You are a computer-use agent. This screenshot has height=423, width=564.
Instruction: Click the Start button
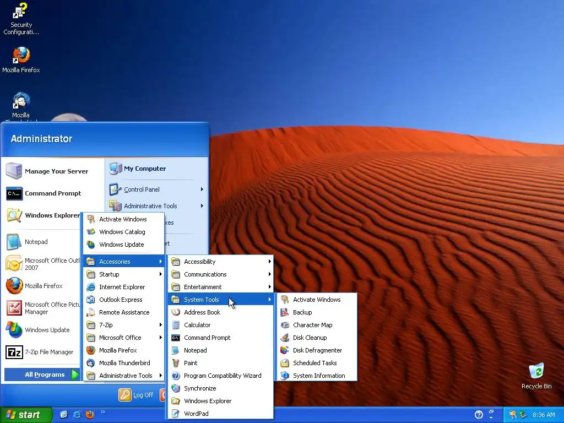click(26, 415)
